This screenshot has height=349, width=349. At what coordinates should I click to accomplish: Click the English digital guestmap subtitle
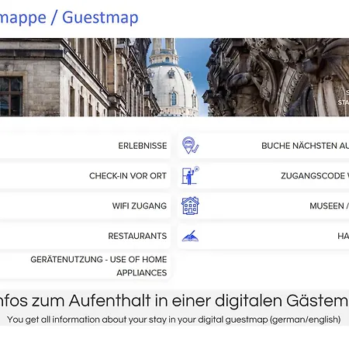click(x=174, y=320)
